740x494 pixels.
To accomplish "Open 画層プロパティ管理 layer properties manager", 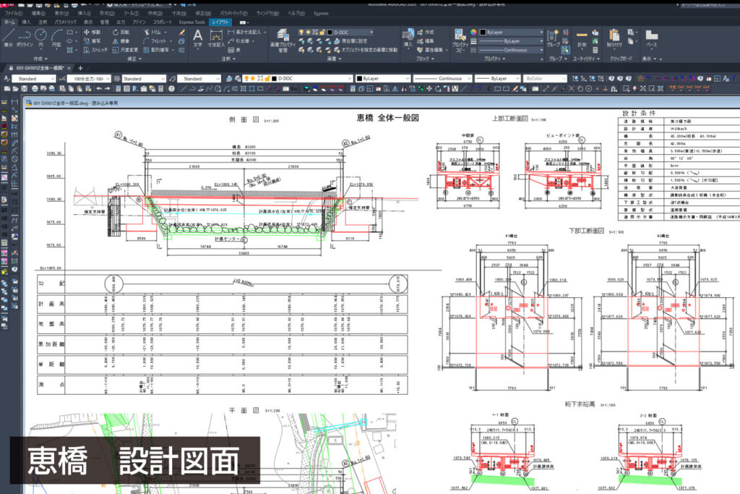I will [283, 41].
